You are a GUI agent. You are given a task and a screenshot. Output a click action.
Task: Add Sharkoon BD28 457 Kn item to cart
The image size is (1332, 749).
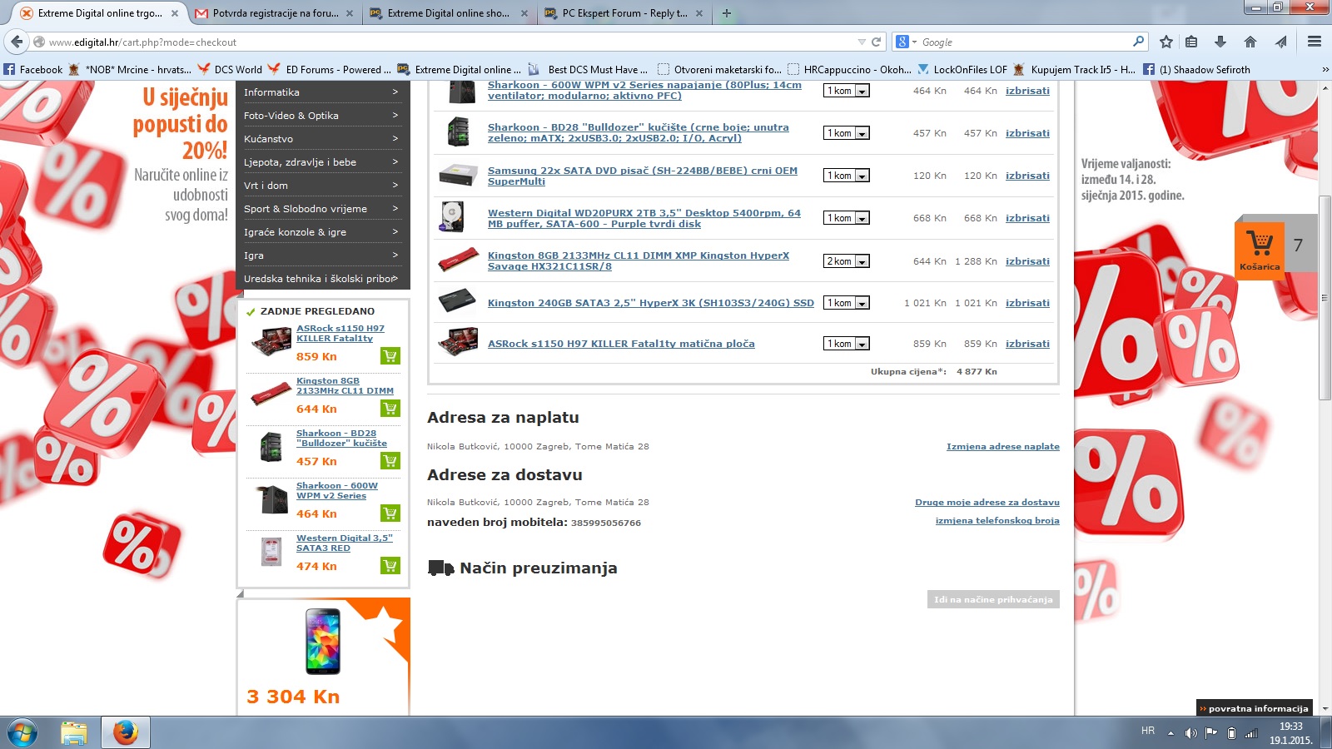tap(390, 461)
